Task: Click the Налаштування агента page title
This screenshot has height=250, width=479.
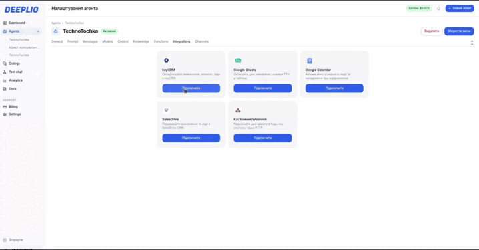Action: 75,9
